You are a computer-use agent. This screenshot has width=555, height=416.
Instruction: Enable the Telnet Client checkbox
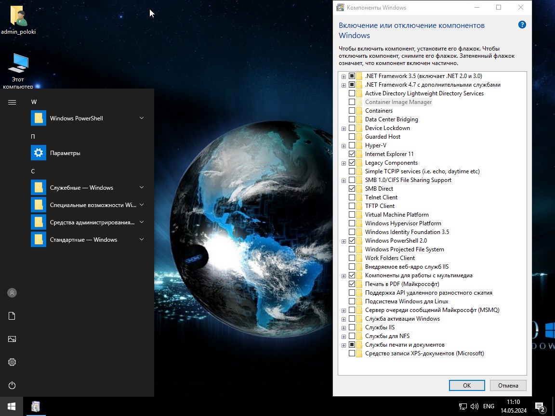click(x=353, y=197)
